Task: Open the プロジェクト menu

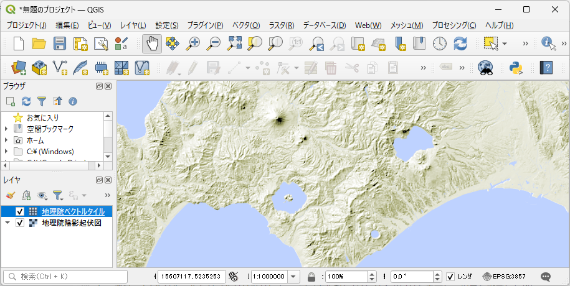Action: click(x=27, y=25)
